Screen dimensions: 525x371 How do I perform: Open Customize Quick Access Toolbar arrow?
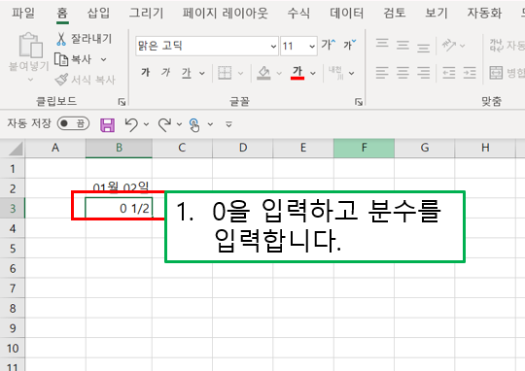tap(229, 124)
